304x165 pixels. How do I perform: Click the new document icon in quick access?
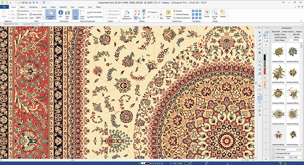7,3
